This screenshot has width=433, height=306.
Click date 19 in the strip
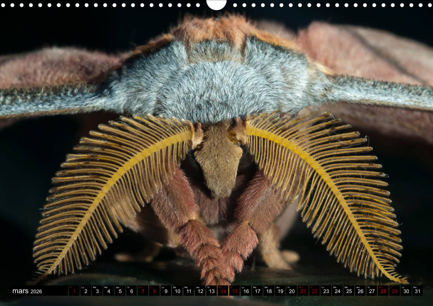click(x=280, y=291)
